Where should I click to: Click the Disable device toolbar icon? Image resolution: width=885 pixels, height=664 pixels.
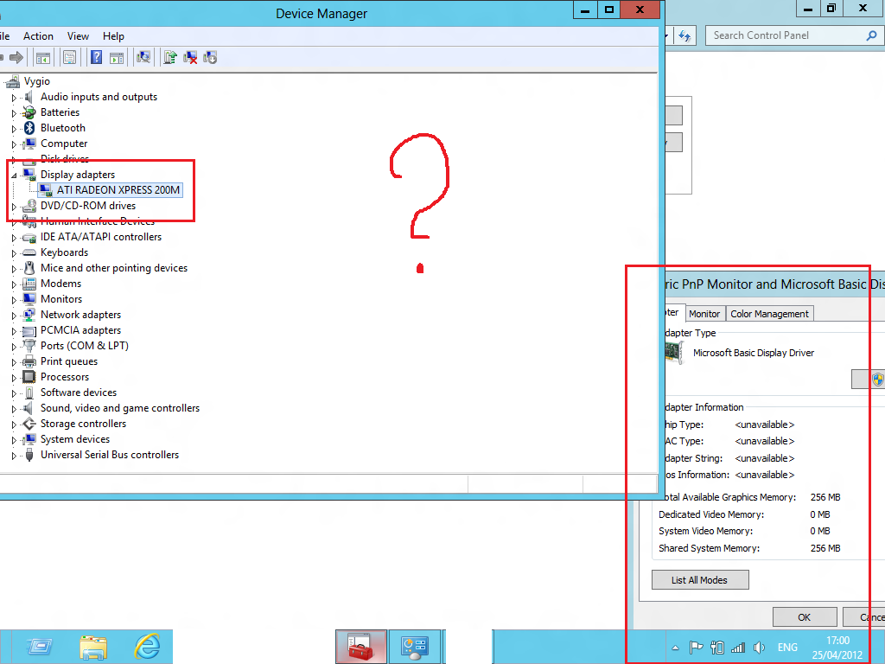[210, 57]
